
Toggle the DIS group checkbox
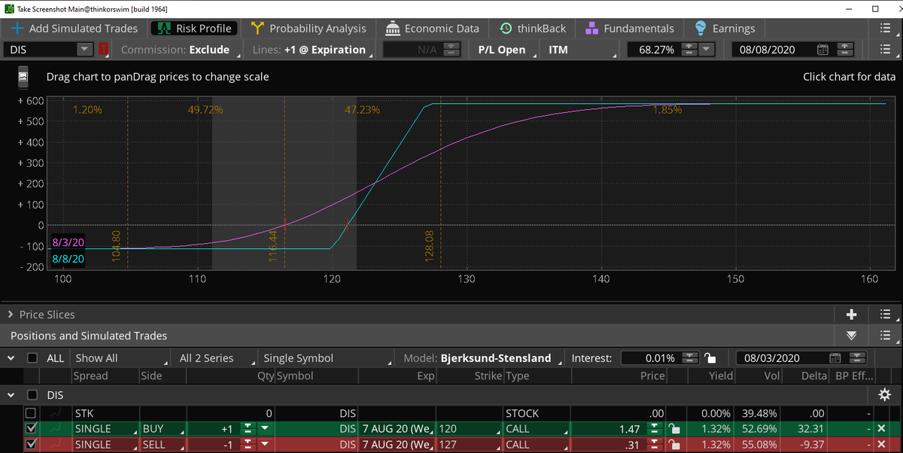[x=32, y=394]
